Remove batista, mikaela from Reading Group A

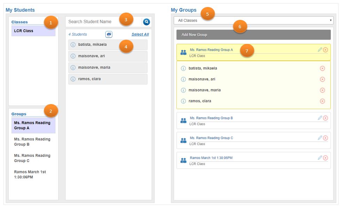point(323,68)
